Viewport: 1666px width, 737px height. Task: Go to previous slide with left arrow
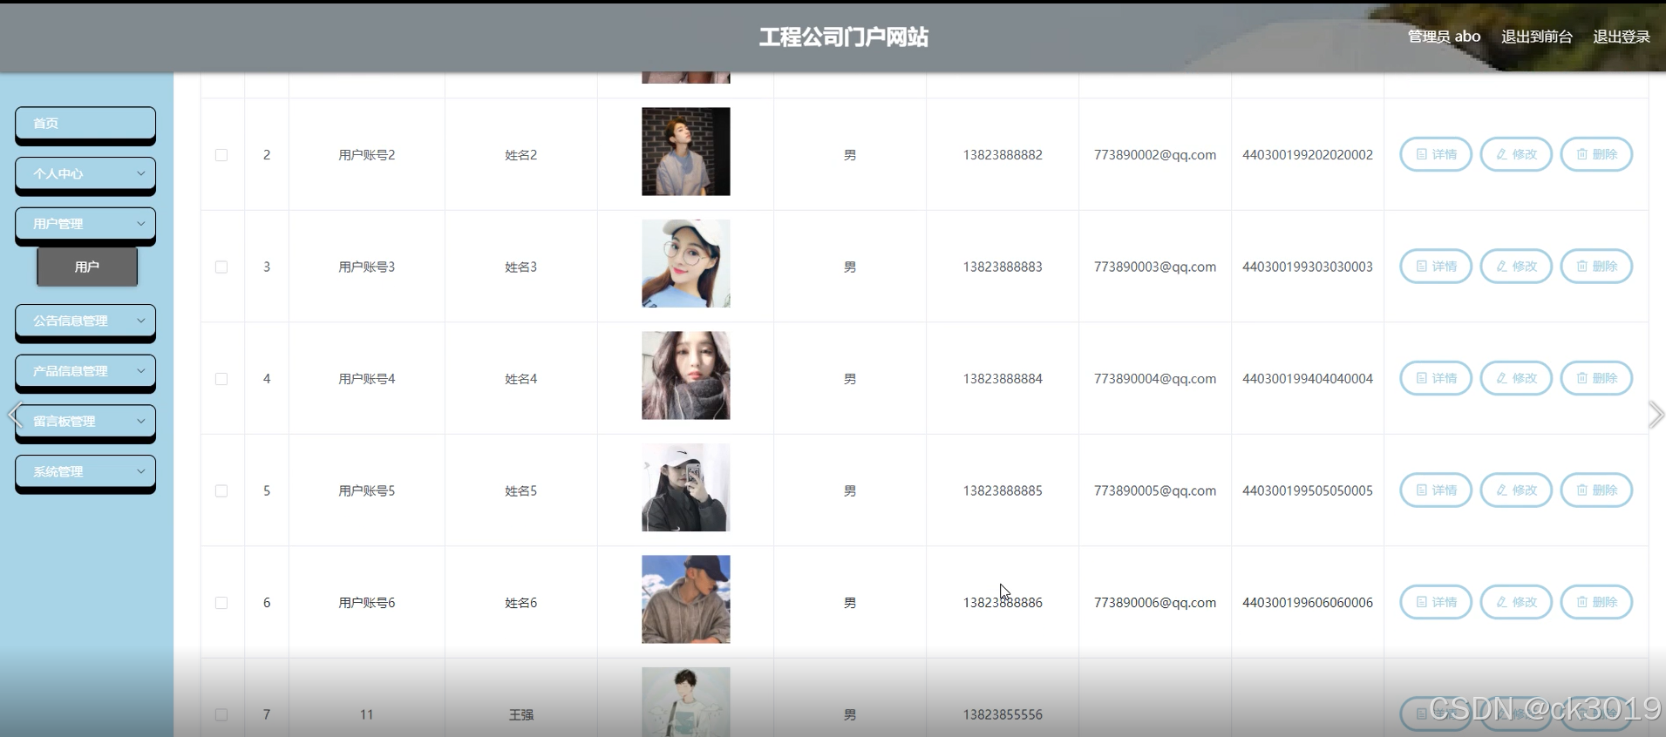(15, 415)
